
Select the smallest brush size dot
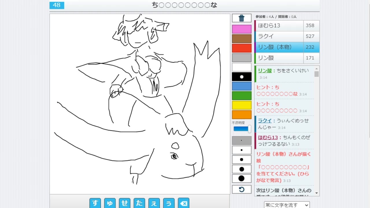(x=242, y=140)
